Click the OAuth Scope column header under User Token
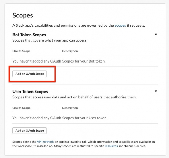Viewport: 169px width, 158px height. [21, 108]
